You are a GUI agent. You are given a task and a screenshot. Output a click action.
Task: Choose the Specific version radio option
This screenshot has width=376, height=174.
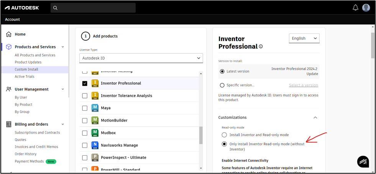tap(222, 85)
